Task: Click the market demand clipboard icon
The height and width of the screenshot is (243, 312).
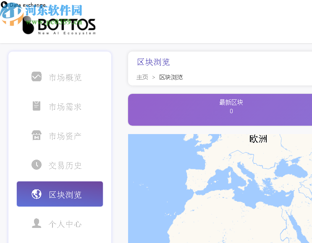Action: pyautogui.click(x=37, y=106)
